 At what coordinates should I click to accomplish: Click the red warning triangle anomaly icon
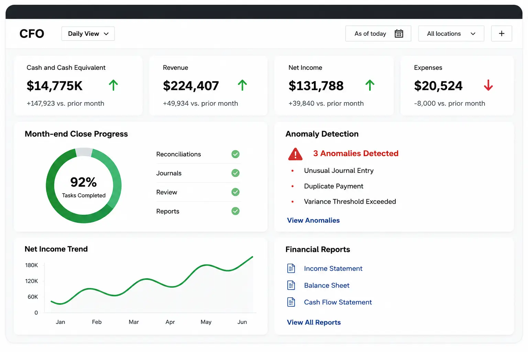click(x=295, y=154)
